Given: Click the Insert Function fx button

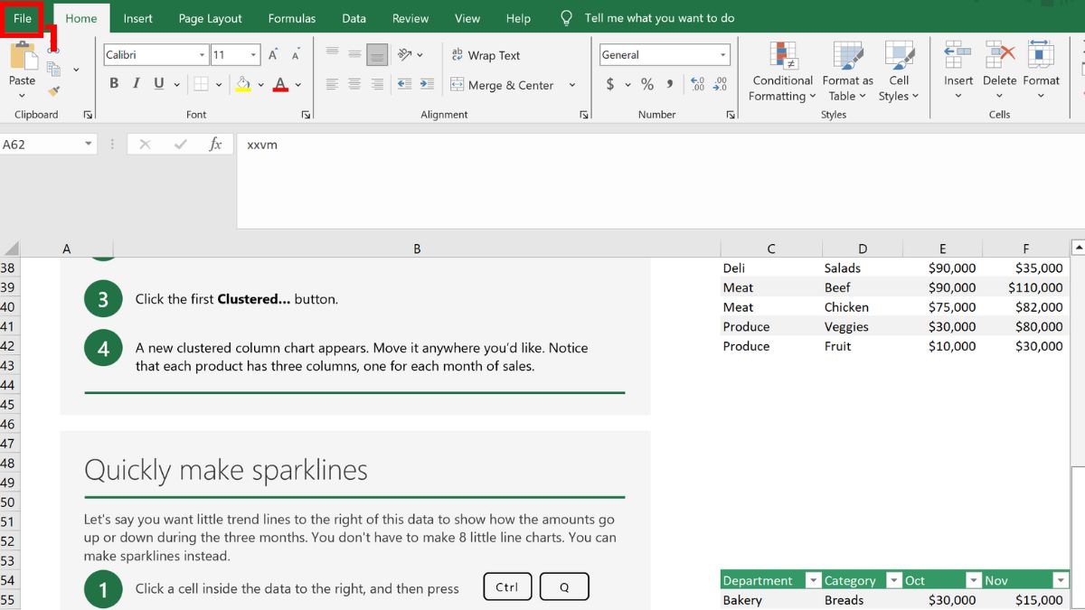Looking at the screenshot, I should (215, 144).
